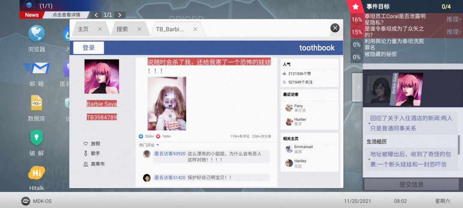Close the 主页 tab with its X

[100, 29]
